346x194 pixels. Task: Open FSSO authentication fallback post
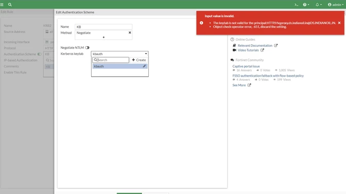(268, 76)
